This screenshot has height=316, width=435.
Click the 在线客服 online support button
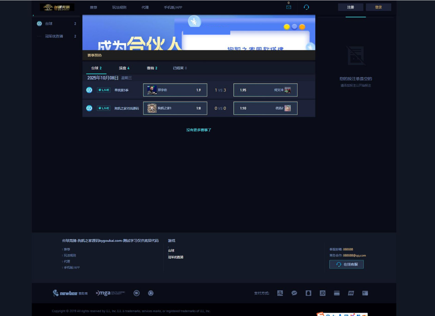pyautogui.click(x=347, y=264)
